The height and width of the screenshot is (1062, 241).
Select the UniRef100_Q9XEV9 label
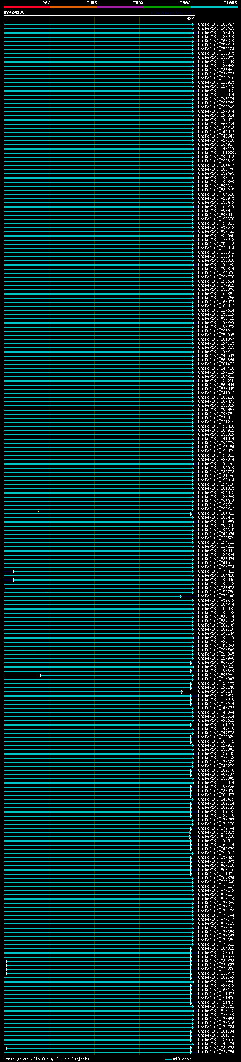click(x=216, y=650)
